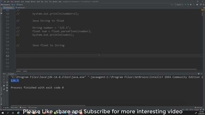This screenshot has width=205, height=115.
Task: Click the Search Everywhere magnifier icon
Action: tap(204, 4)
